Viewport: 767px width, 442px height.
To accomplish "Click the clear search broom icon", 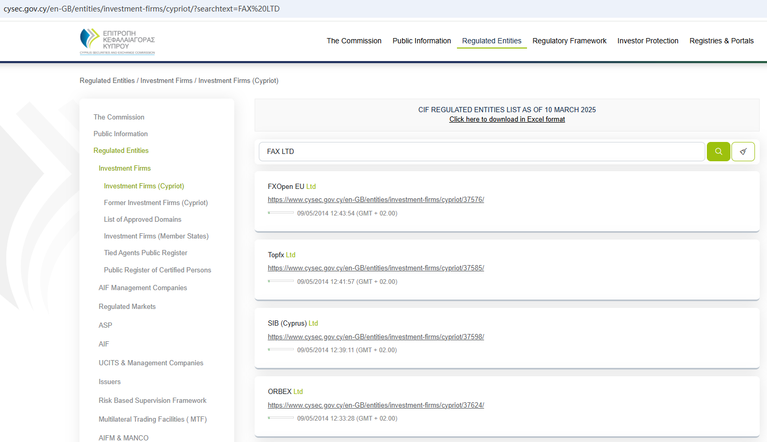I will pos(743,151).
